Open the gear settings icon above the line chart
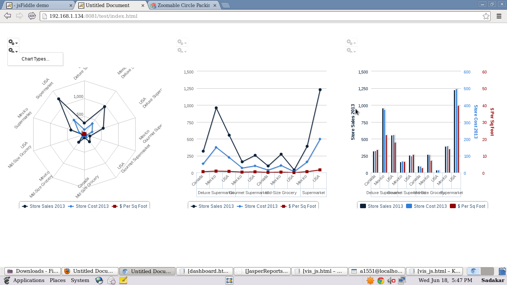This screenshot has width=507, height=285. [x=180, y=42]
